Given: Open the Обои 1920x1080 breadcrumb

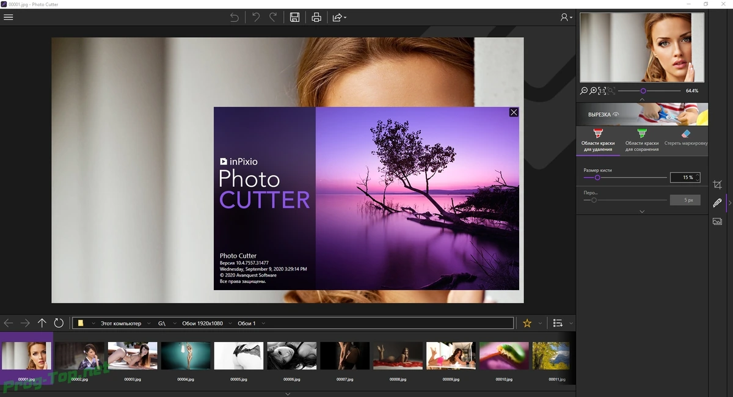Looking at the screenshot, I should click(202, 323).
